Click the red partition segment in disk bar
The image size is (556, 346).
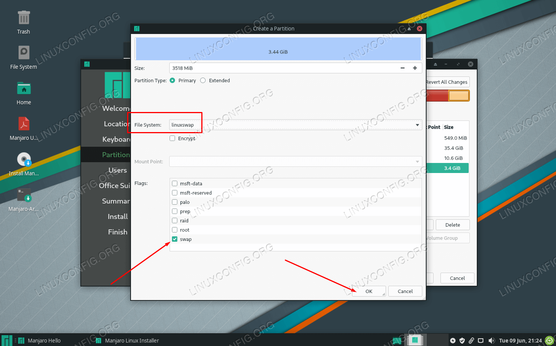(437, 95)
